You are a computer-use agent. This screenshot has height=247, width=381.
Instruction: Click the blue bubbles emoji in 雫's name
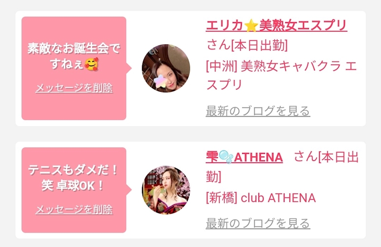(226, 157)
